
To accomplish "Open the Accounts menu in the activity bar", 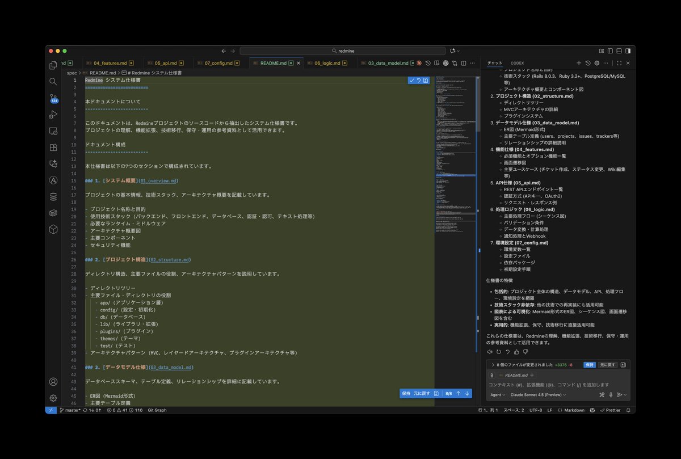I will [x=53, y=382].
